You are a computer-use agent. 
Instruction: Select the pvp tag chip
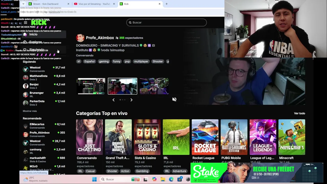pyautogui.click(x=127, y=61)
